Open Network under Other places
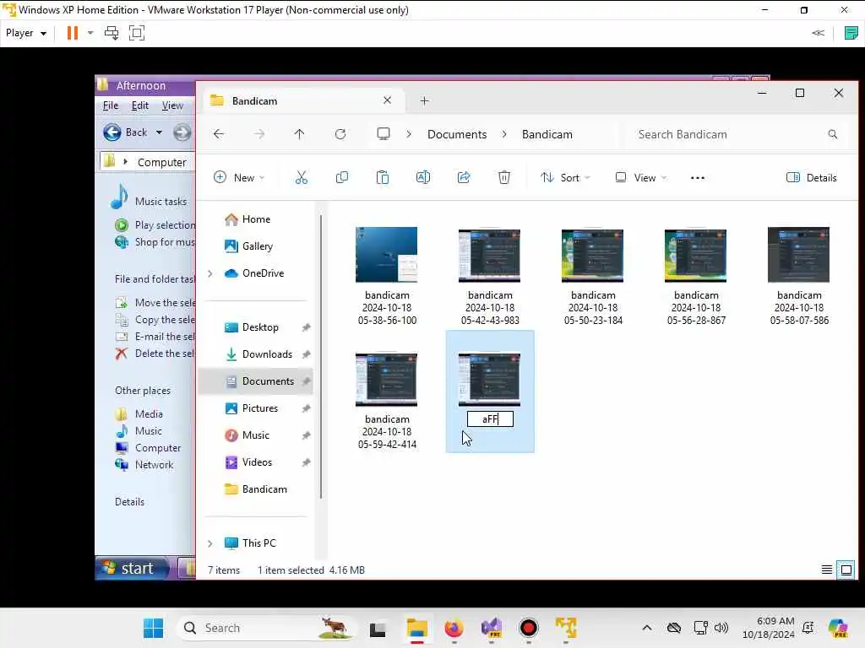Image resolution: width=865 pixels, height=648 pixels. [154, 465]
